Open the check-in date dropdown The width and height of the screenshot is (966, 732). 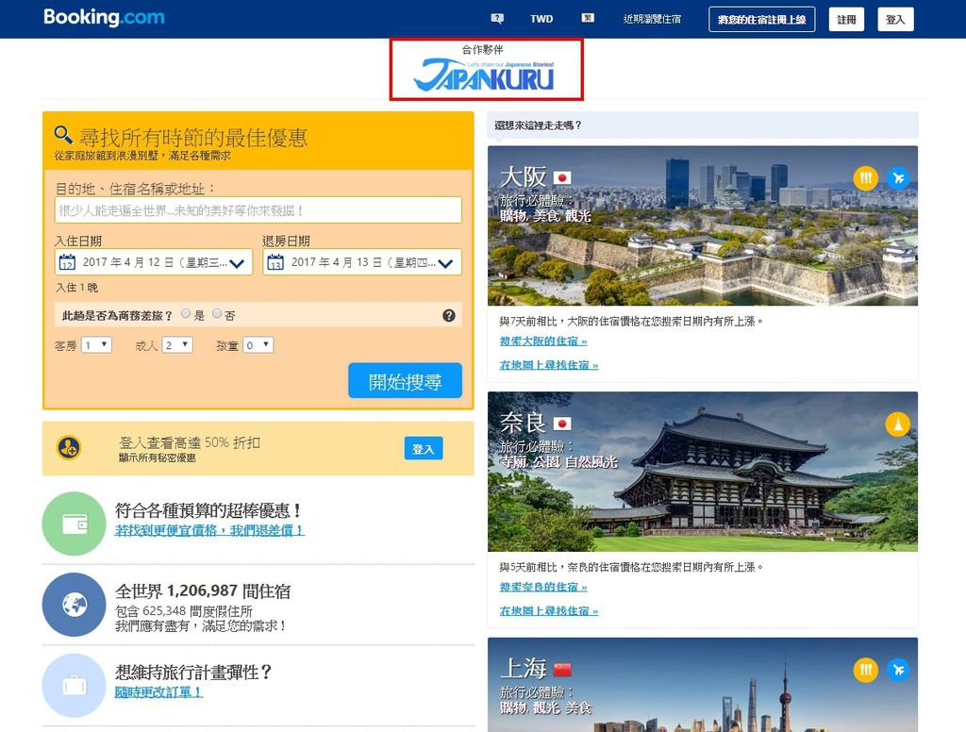(x=154, y=262)
